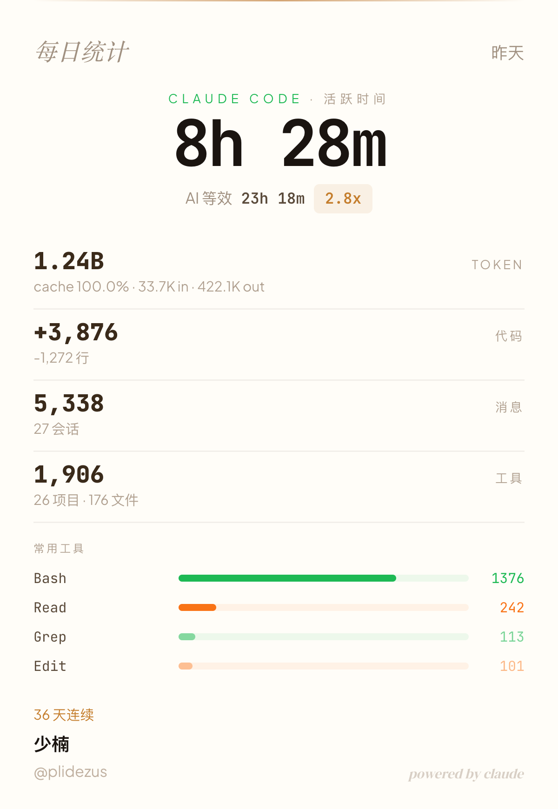The image size is (558, 809).
Task: Click the orange Read usage bar
Action: click(x=198, y=608)
